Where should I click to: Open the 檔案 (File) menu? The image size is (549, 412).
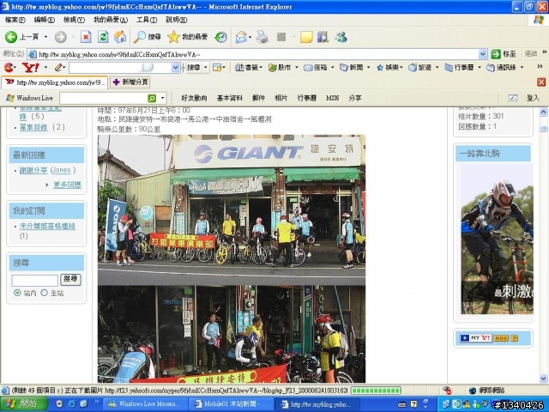tap(15, 20)
